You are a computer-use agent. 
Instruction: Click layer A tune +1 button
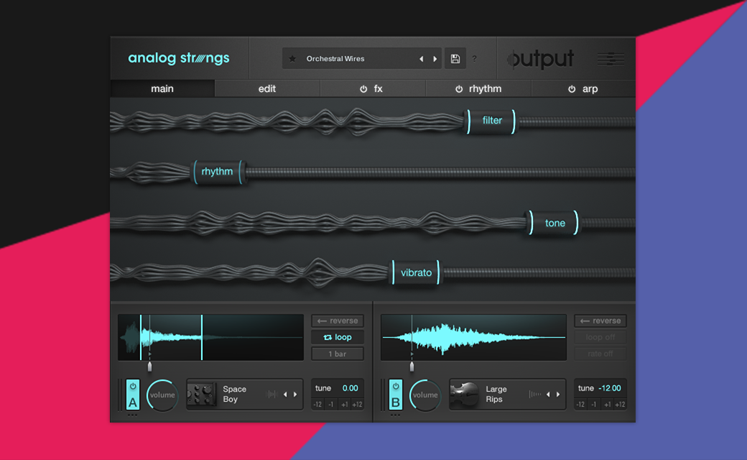[344, 404]
